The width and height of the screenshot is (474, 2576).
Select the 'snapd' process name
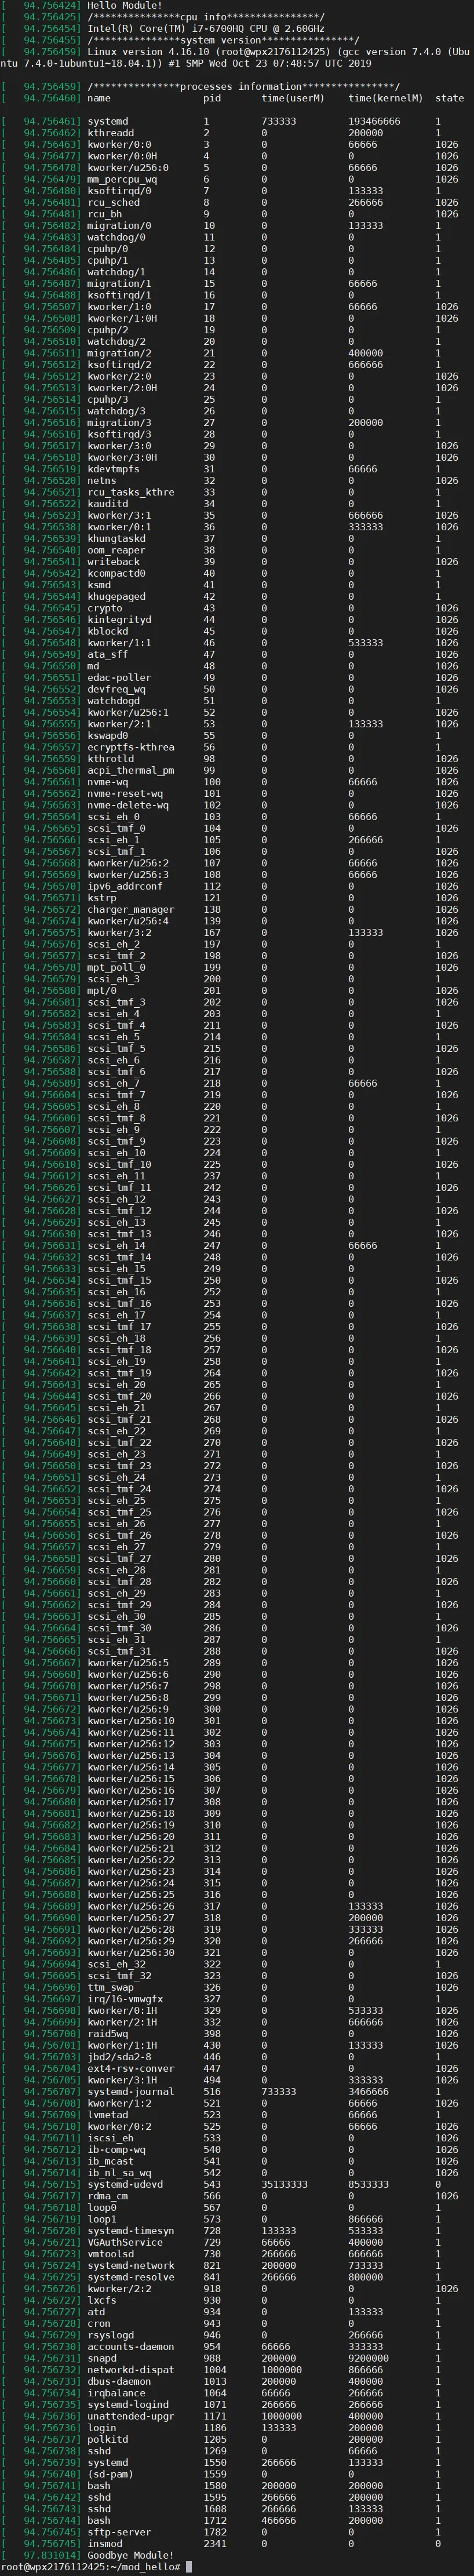coord(101,2359)
